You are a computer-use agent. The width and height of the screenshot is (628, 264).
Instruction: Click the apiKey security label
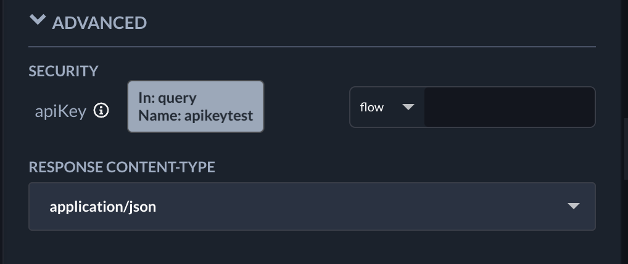pos(60,112)
